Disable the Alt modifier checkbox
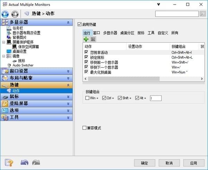Screen dimensions: 208x170 click(137, 98)
